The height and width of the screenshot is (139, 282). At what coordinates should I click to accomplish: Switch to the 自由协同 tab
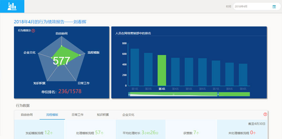coord(27,115)
